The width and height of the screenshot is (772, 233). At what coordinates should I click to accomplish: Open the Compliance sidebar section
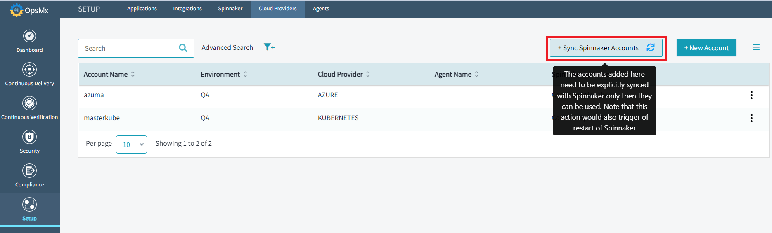click(x=29, y=176)
